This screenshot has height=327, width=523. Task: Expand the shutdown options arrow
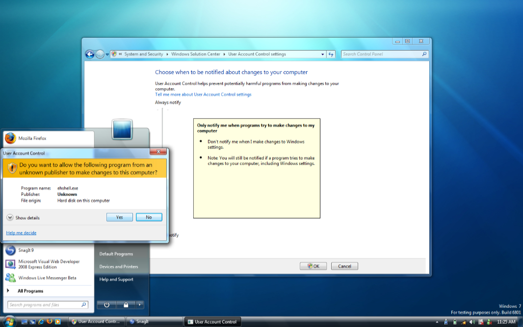point(139,304)
